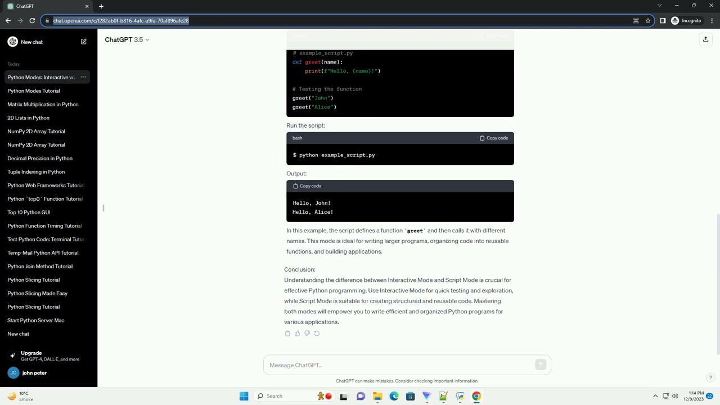
Task: Click the browser side panel icon
Action: [x=663, y=21]
